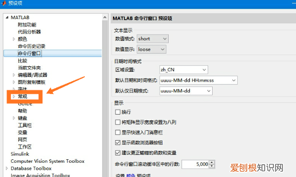Open the 默认仅日期格式 dropdown
Viewport: 296px width, 177px height.
pyautogui.click(x=186, y=91)
